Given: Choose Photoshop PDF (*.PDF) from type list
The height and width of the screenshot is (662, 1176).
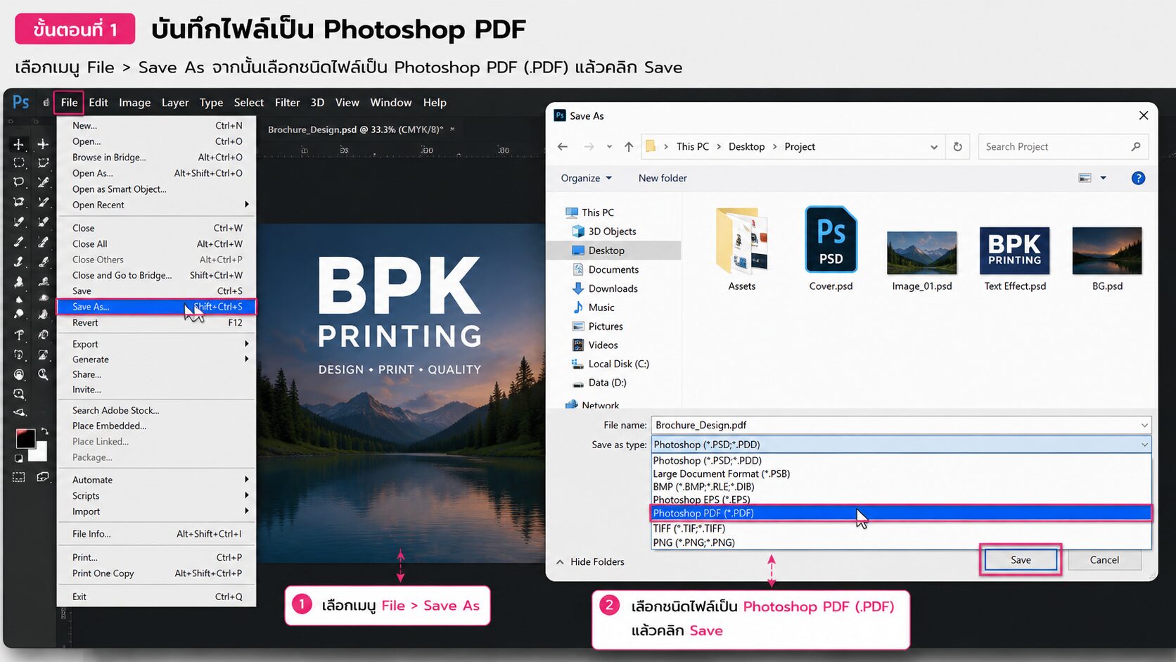Looking at the screenshot, I should coord(901,514).
